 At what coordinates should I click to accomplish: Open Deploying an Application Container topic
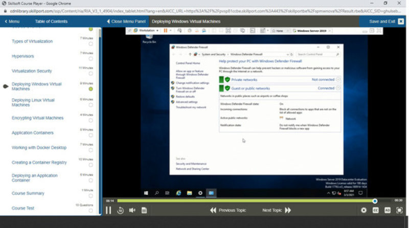[34, 178]
